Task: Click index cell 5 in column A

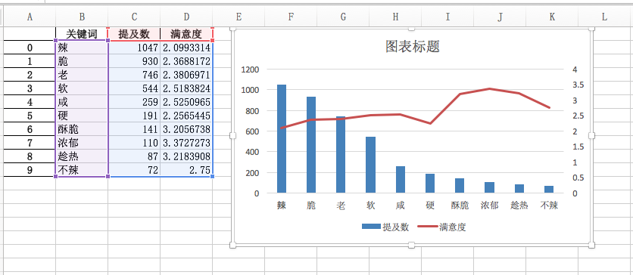Action: 30,116
